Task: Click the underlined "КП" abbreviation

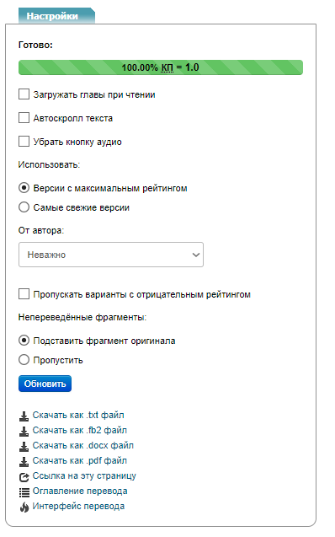Action: (x=167, y=67)
